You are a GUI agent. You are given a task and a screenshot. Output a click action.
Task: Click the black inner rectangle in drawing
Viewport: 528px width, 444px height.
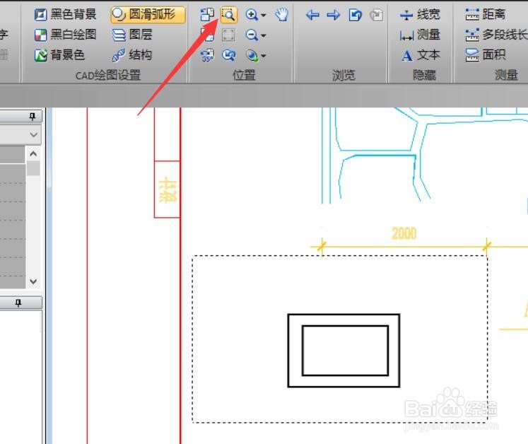coord(345,351)
